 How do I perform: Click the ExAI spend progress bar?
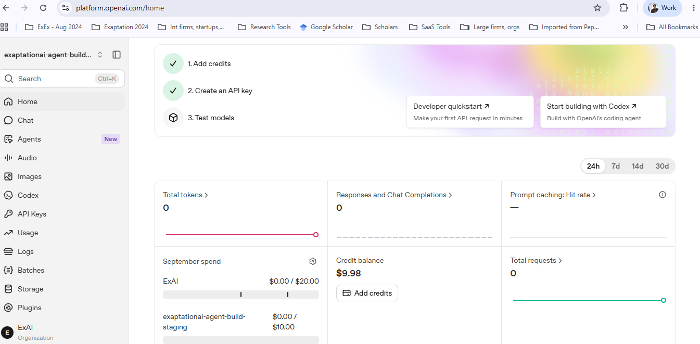tap(241, 295)
